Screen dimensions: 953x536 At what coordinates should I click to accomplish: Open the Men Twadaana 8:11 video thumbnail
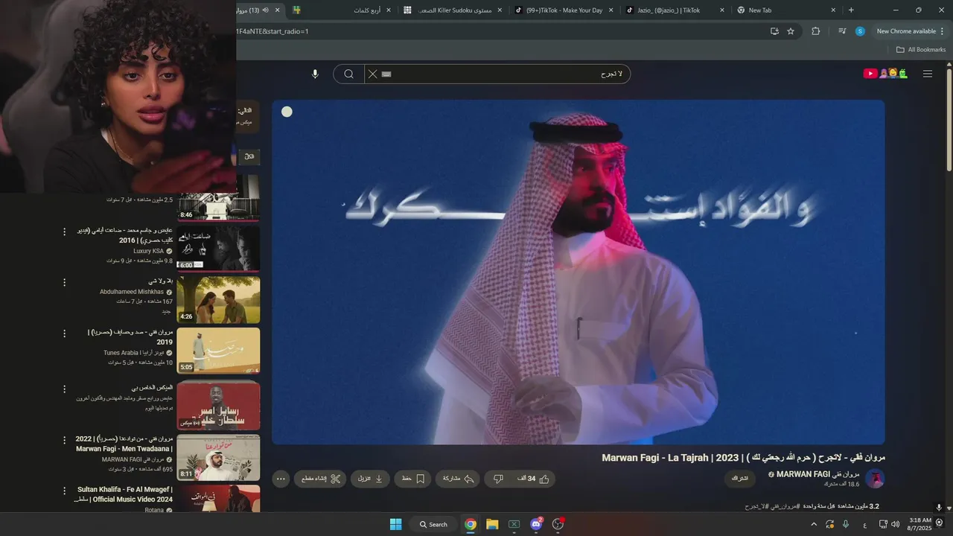[218, 457]
